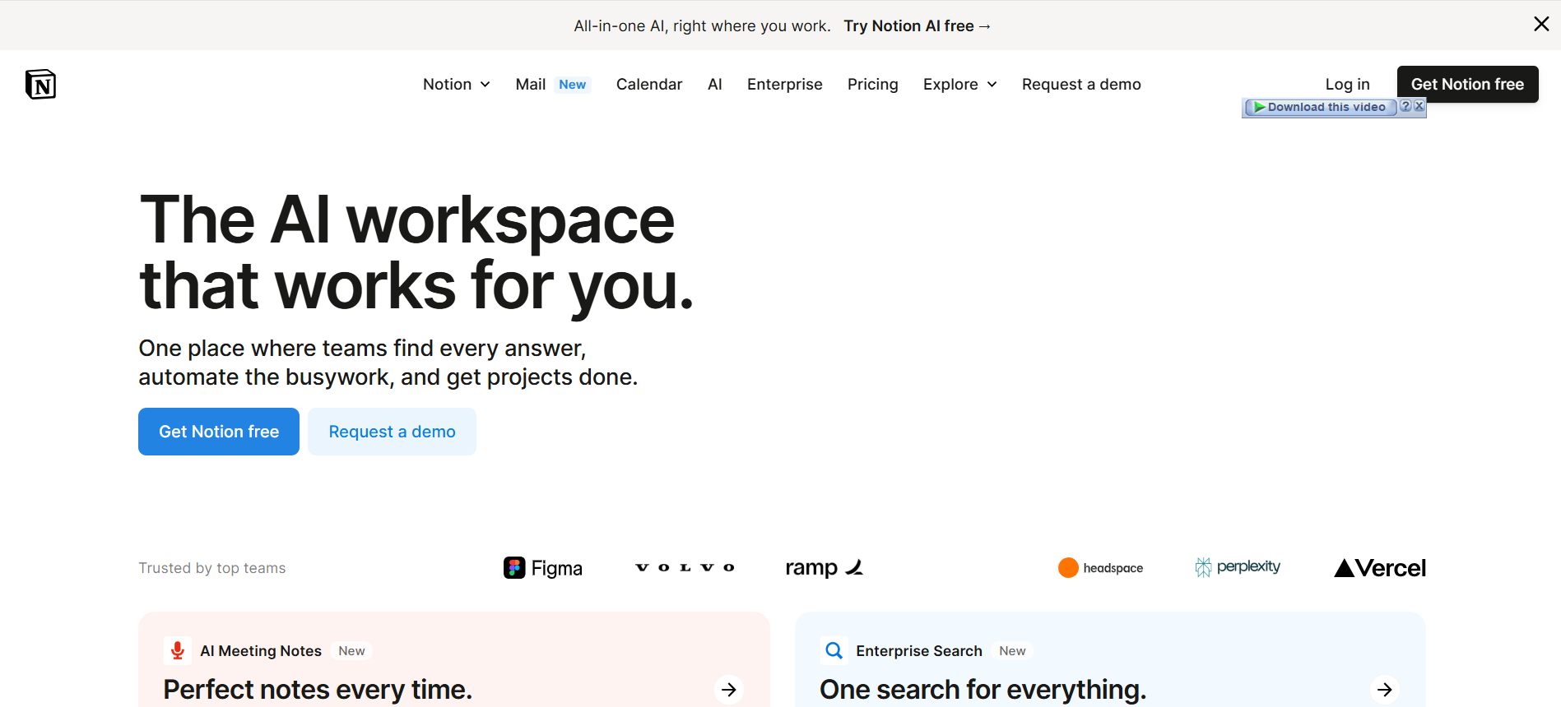
Task: Close the Download this video overlay
Action: pos(1419,106)
